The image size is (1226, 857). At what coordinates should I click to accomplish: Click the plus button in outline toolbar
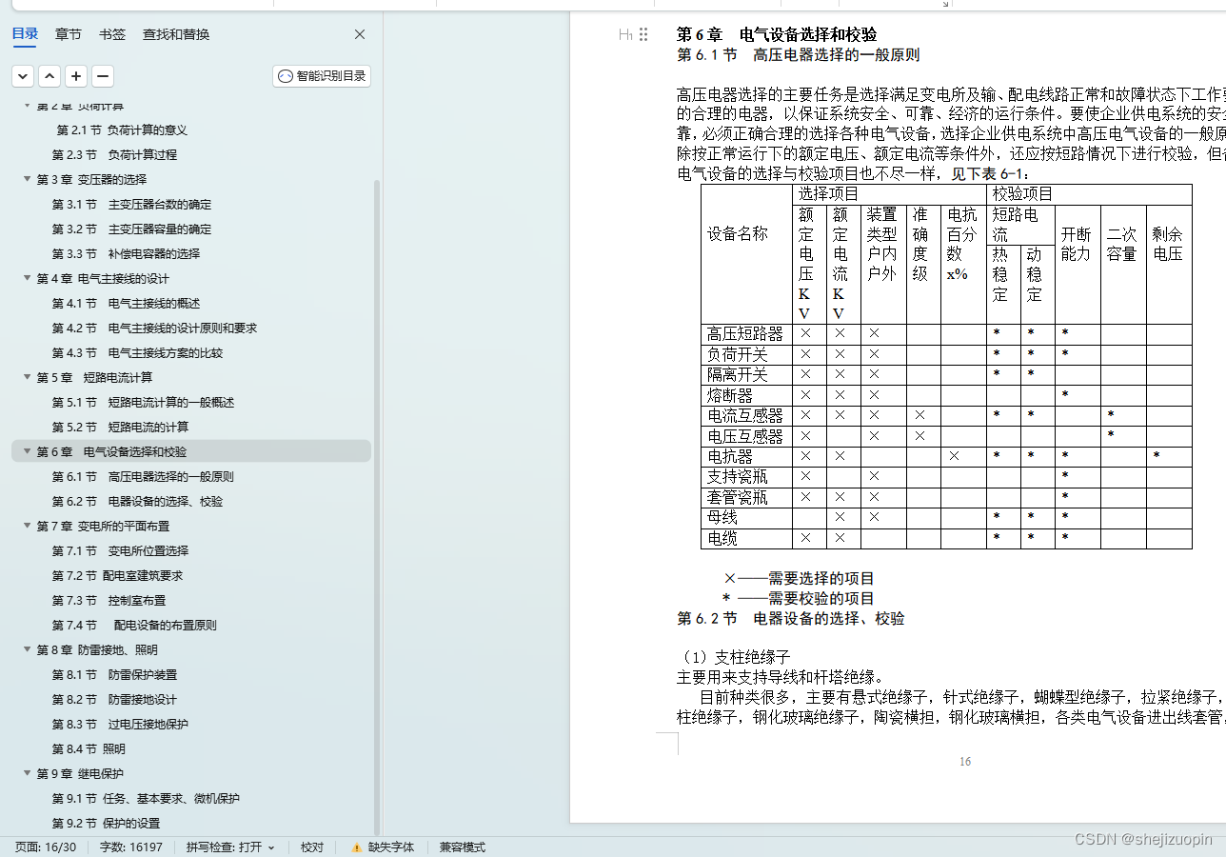tap(76, 76)
